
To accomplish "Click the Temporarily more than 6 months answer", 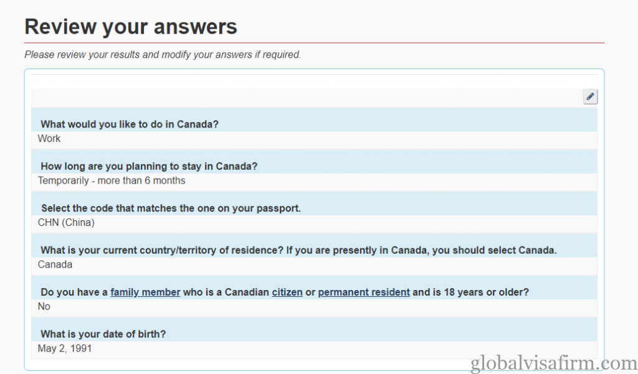I will pyautogui.click(x=112, y=180).
